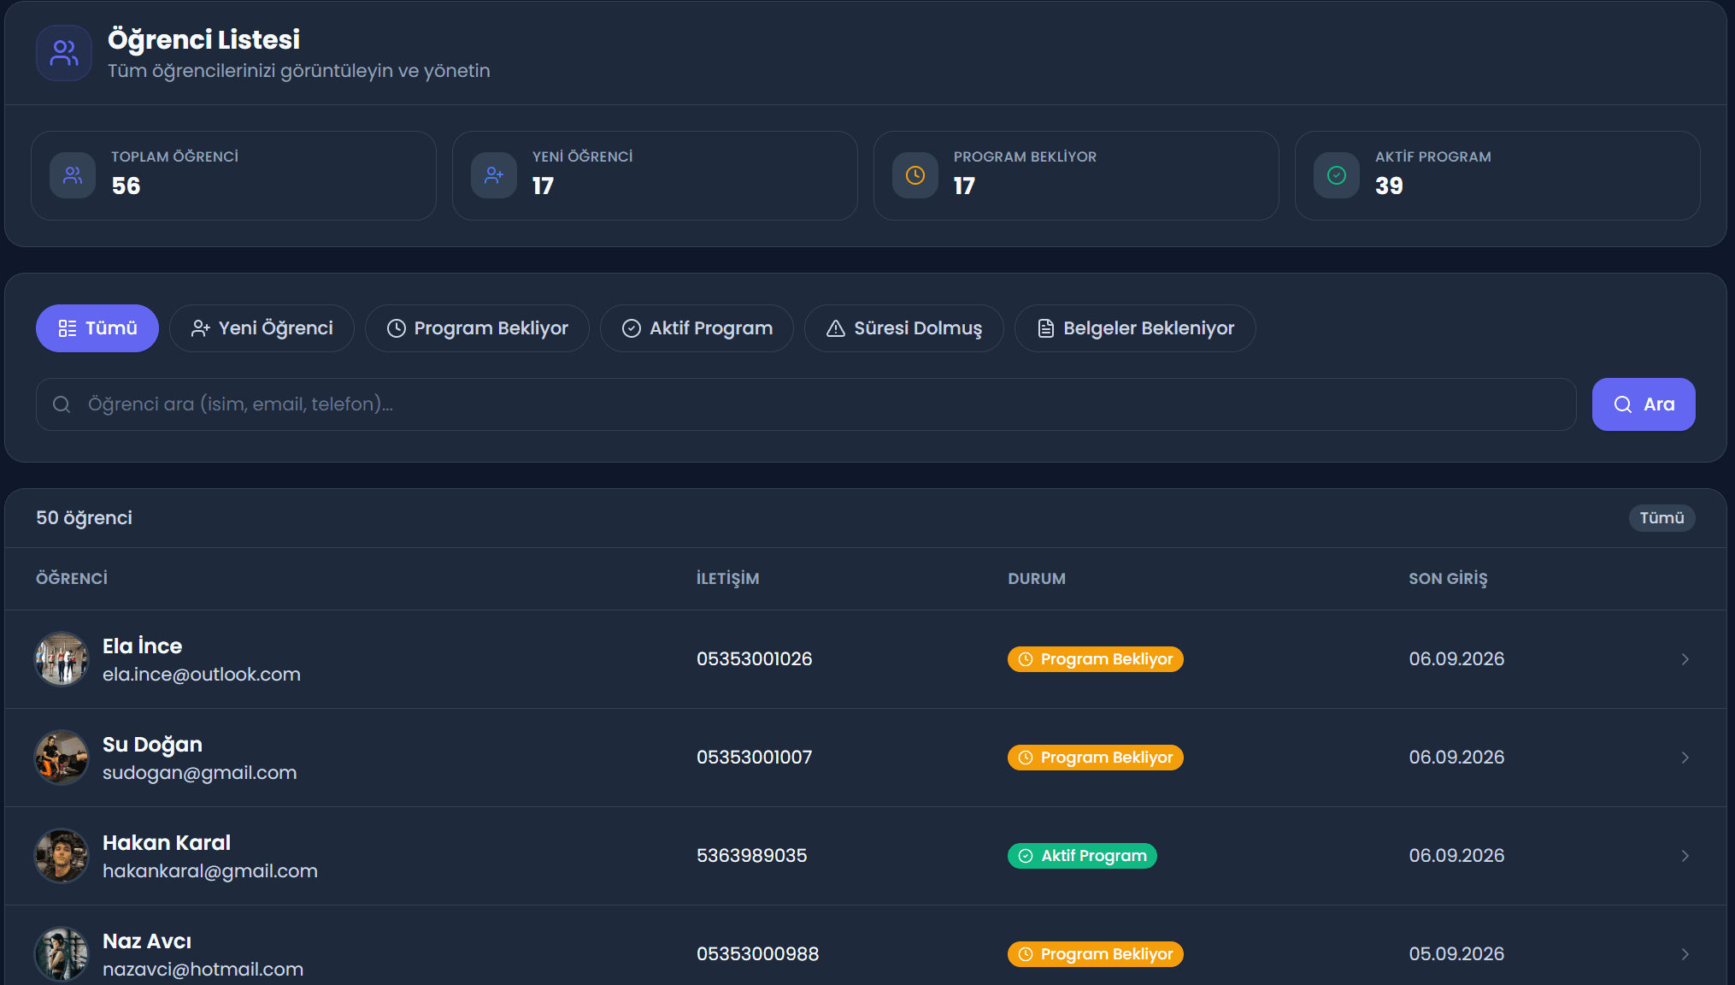Click the Aktif Program card check icon

[1337, 175]
